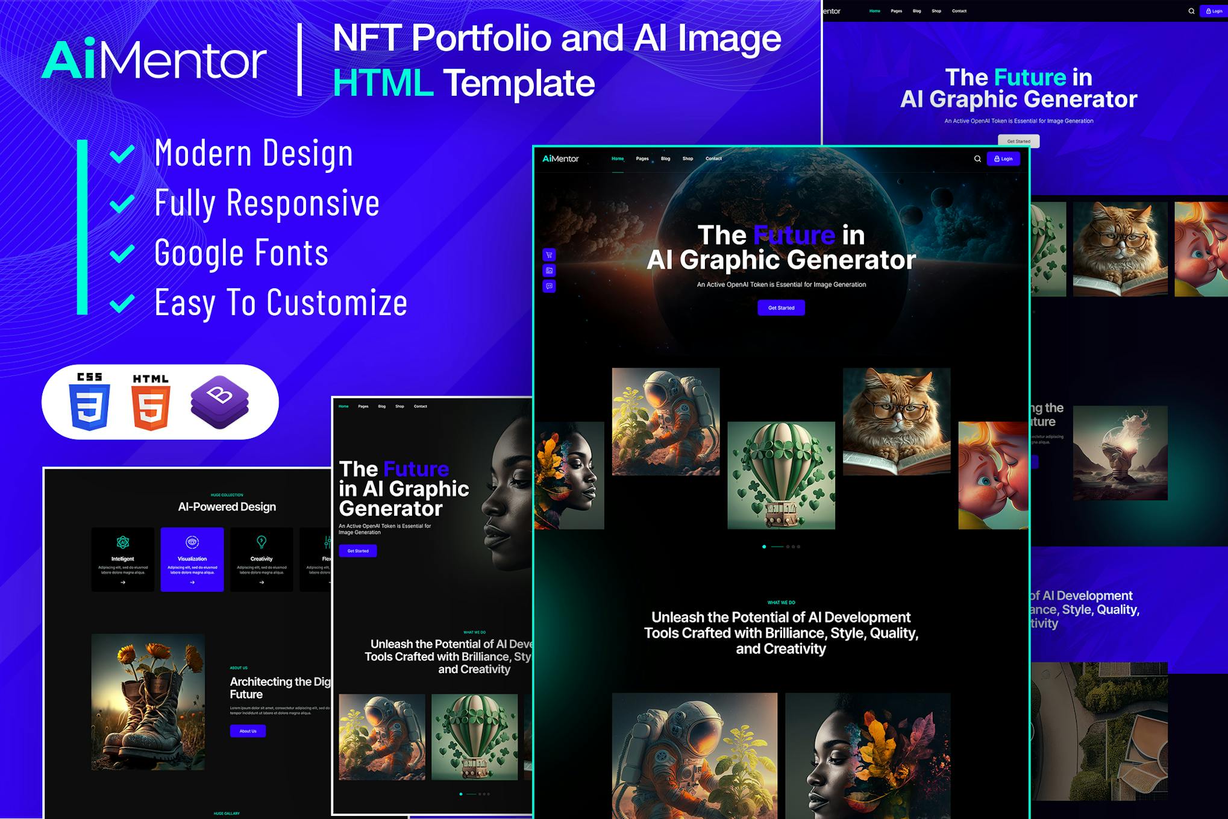The width and height of the screenshot is (1228, 819).
Task: Open the Shop menu in center mockup
Action: [688, 158]
